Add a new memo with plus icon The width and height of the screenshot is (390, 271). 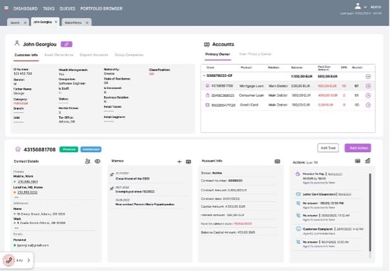[x=179, y=162]
